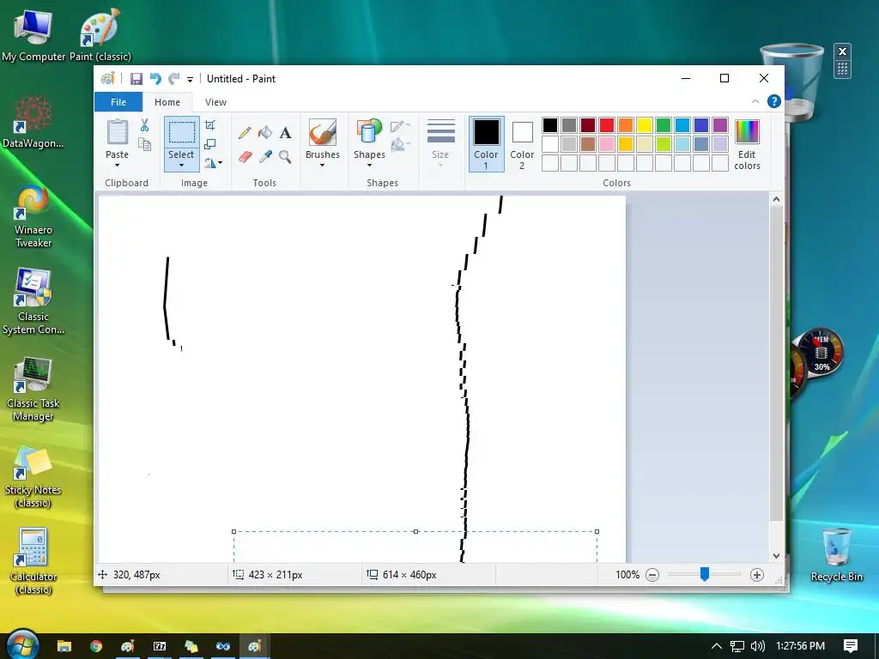The height and width of the screenshot is (659, 879).
Task: Click the taskbar clock showing 1:27:56 PM
Action: coord(801,646)
